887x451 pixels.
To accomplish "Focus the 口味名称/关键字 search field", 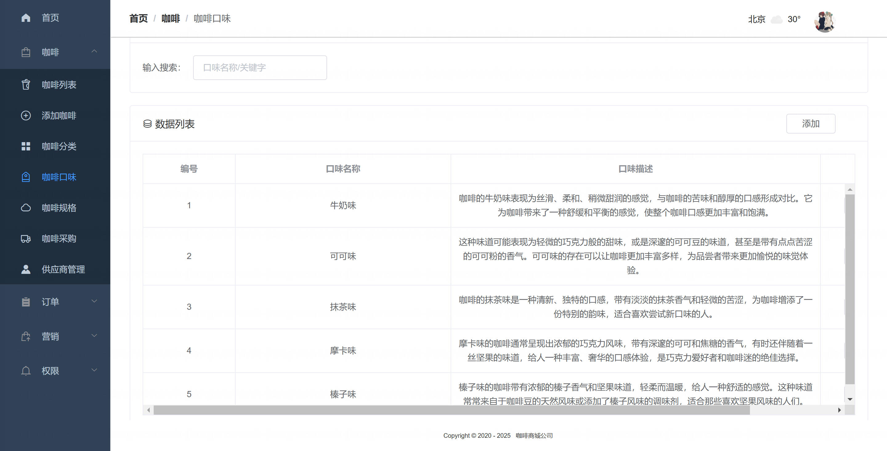I will [x=260, y=68].
